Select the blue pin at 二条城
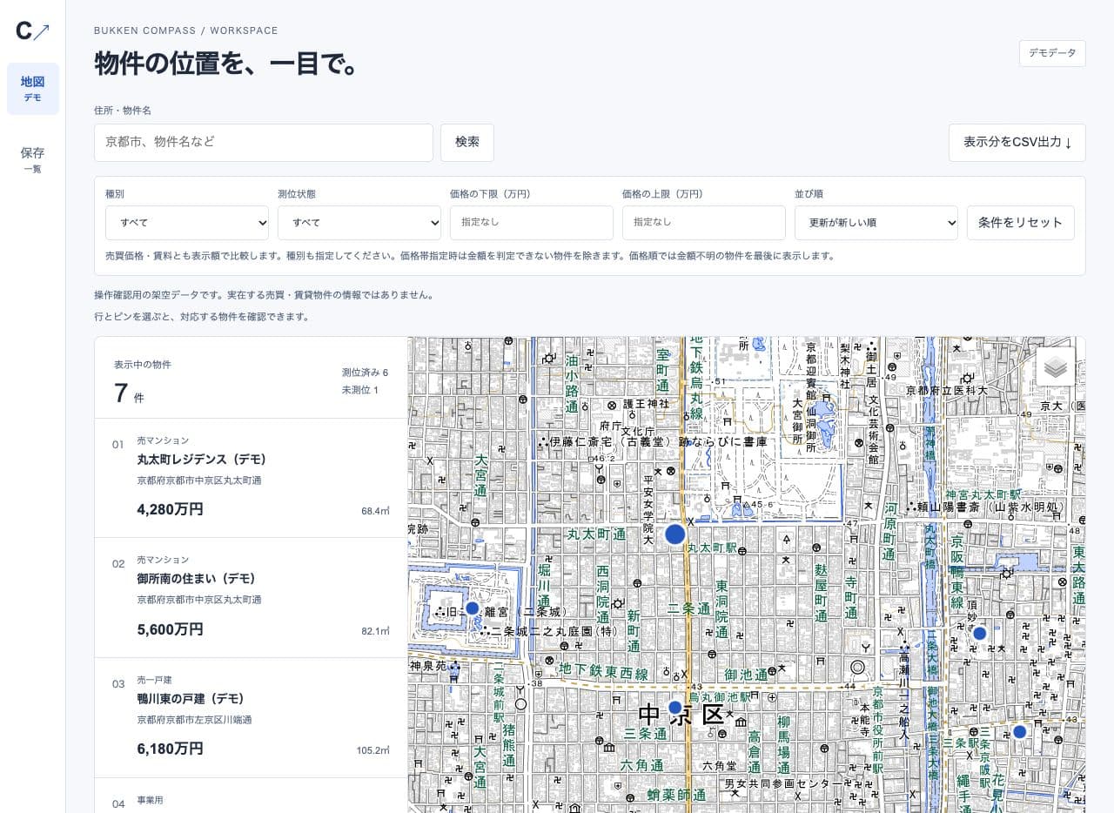Viewport: 1114px width, 813px height. point(472,608)
